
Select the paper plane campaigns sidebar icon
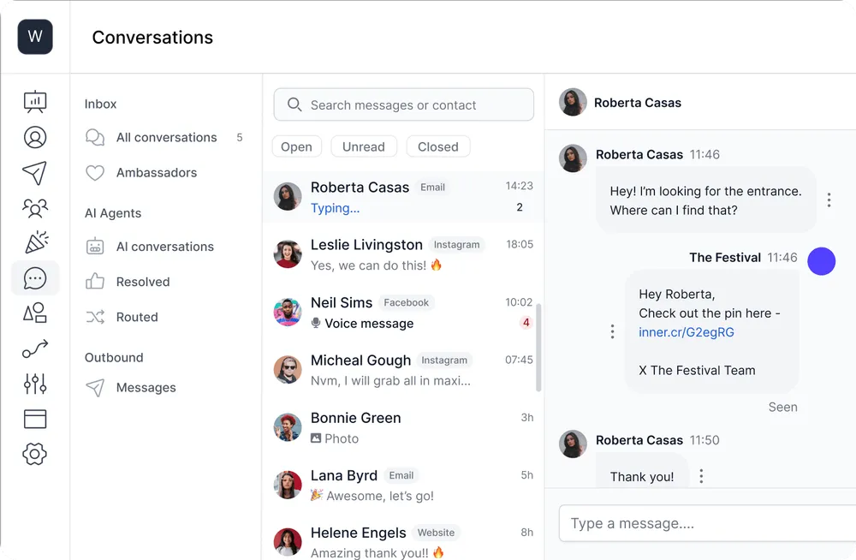(35, 173)
